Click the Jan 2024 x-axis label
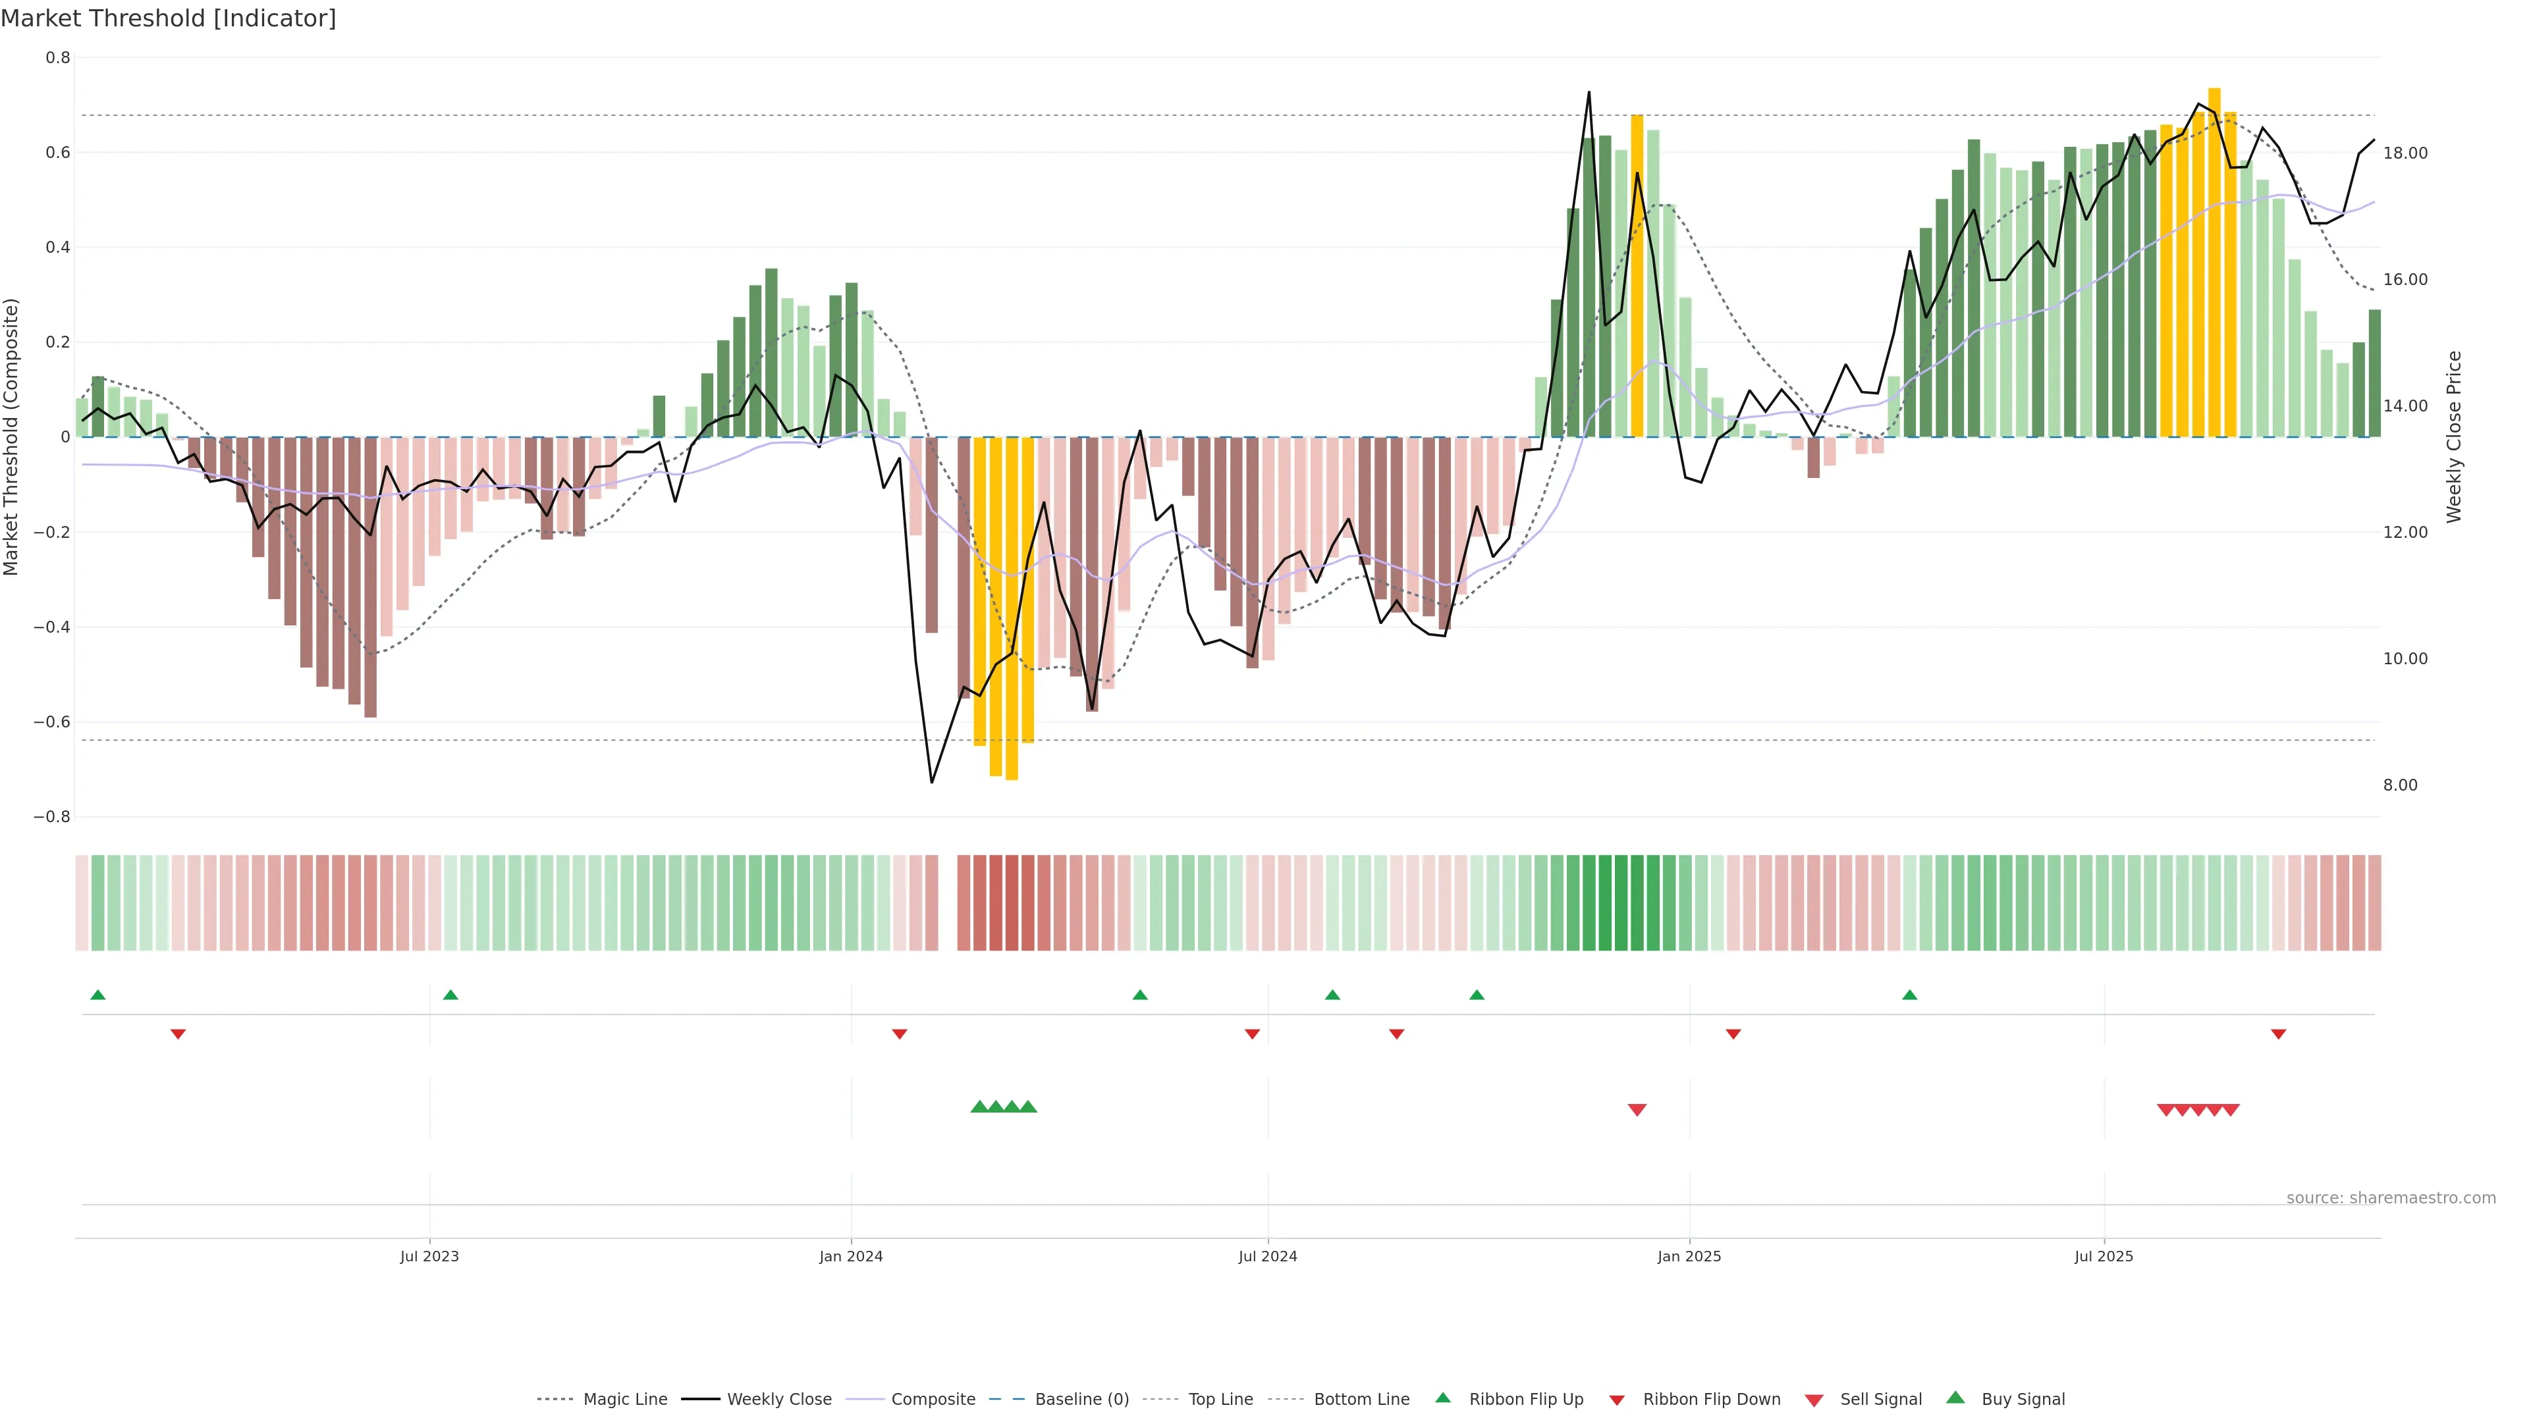2529x1422 pixels. pos(851,1256)
